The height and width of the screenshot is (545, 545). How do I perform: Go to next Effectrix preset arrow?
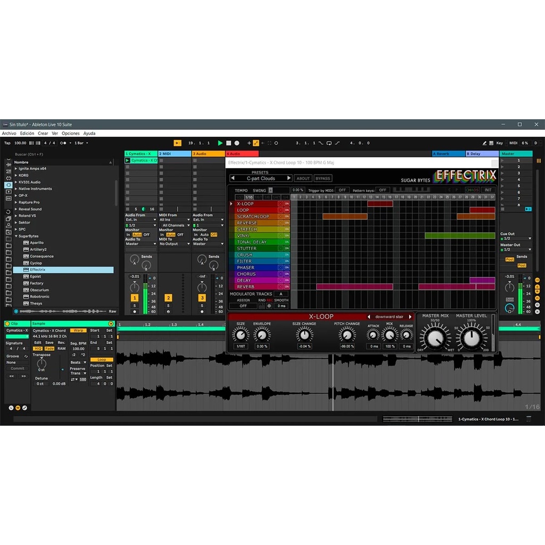(289, 178)
